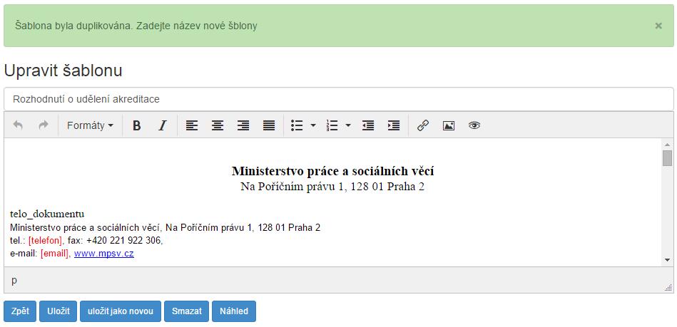This screenshot has width=677, height=327.
Task: Click the editor resize handle corner
Action: click(x=668, y=288)
